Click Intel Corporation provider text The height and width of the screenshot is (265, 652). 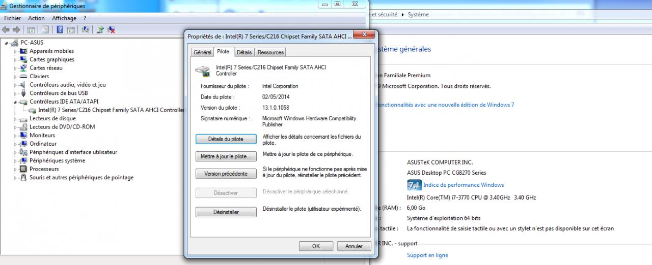tap(280, 86)
